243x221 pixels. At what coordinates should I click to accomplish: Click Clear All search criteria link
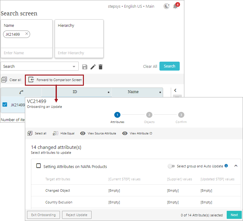(x=150, y=66)
